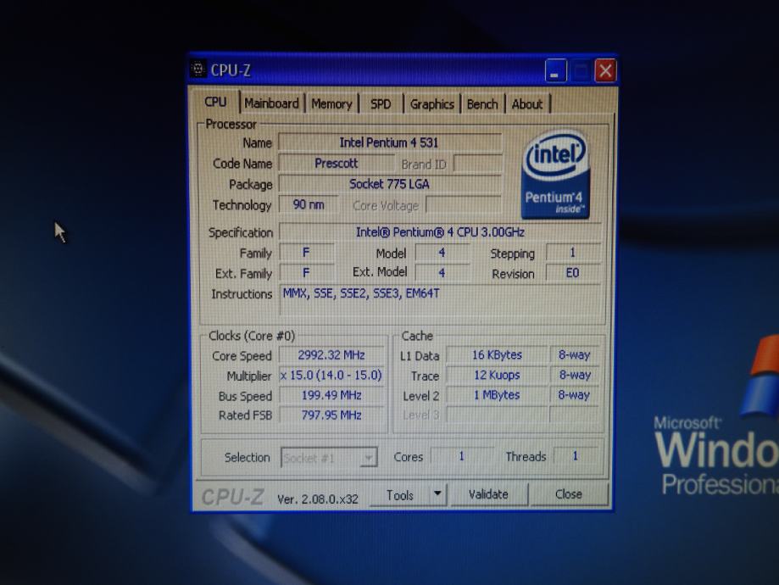Click the Multiplier value 'x 15.0 (14.0 - 15.0)'
This screenshot has width=779, height=585.
(x=331, y=376)
